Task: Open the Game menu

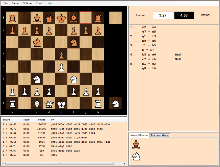Action: coord(15,3)
